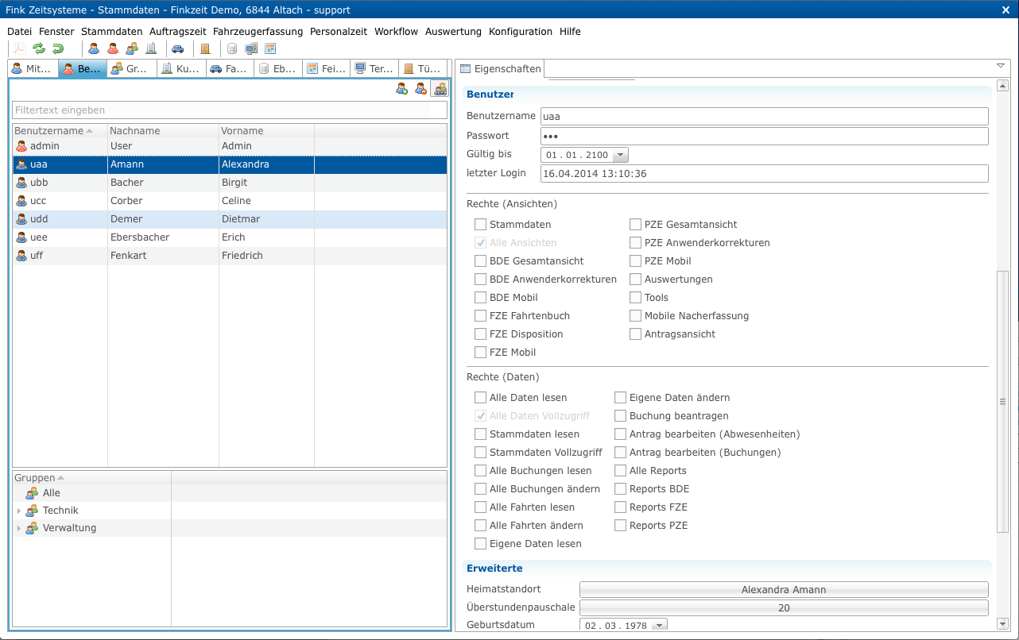This screenshot has height=640, width=1019.
Task: Click the add user icon with green plus
Action: [402, 89]
